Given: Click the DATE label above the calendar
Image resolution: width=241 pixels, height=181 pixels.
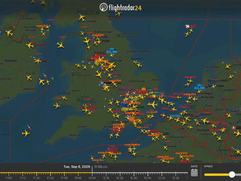Looking at the screenshot, I should click(x=194, y=167).
